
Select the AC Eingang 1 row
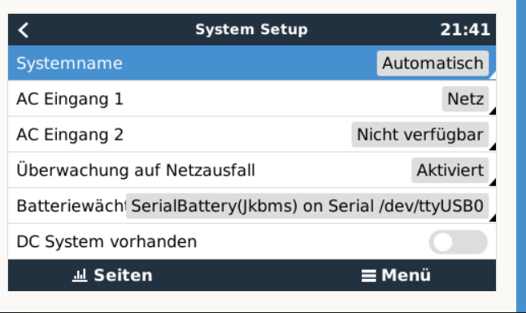[252, 99]
